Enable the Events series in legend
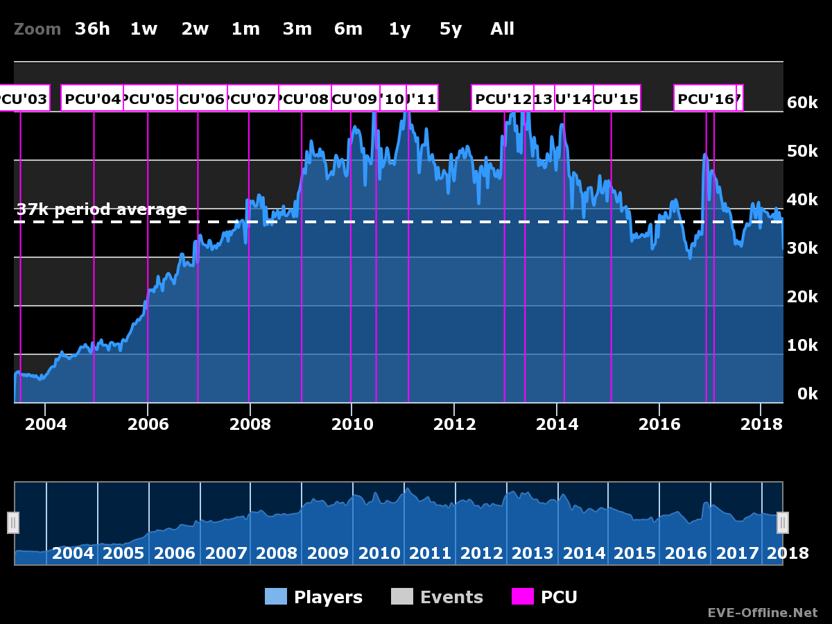Screen dimensions: 832x624 pos(437,597)
